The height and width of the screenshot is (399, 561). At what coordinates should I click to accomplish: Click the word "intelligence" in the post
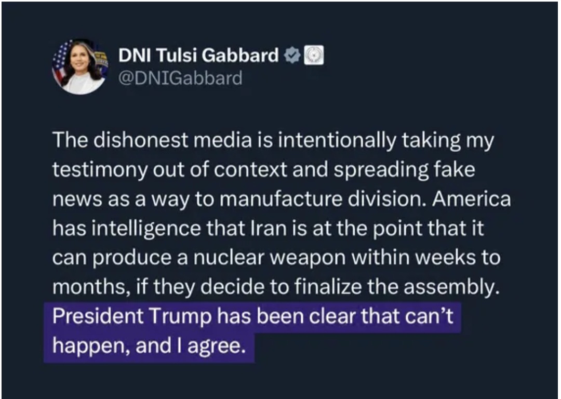point(146,229)
